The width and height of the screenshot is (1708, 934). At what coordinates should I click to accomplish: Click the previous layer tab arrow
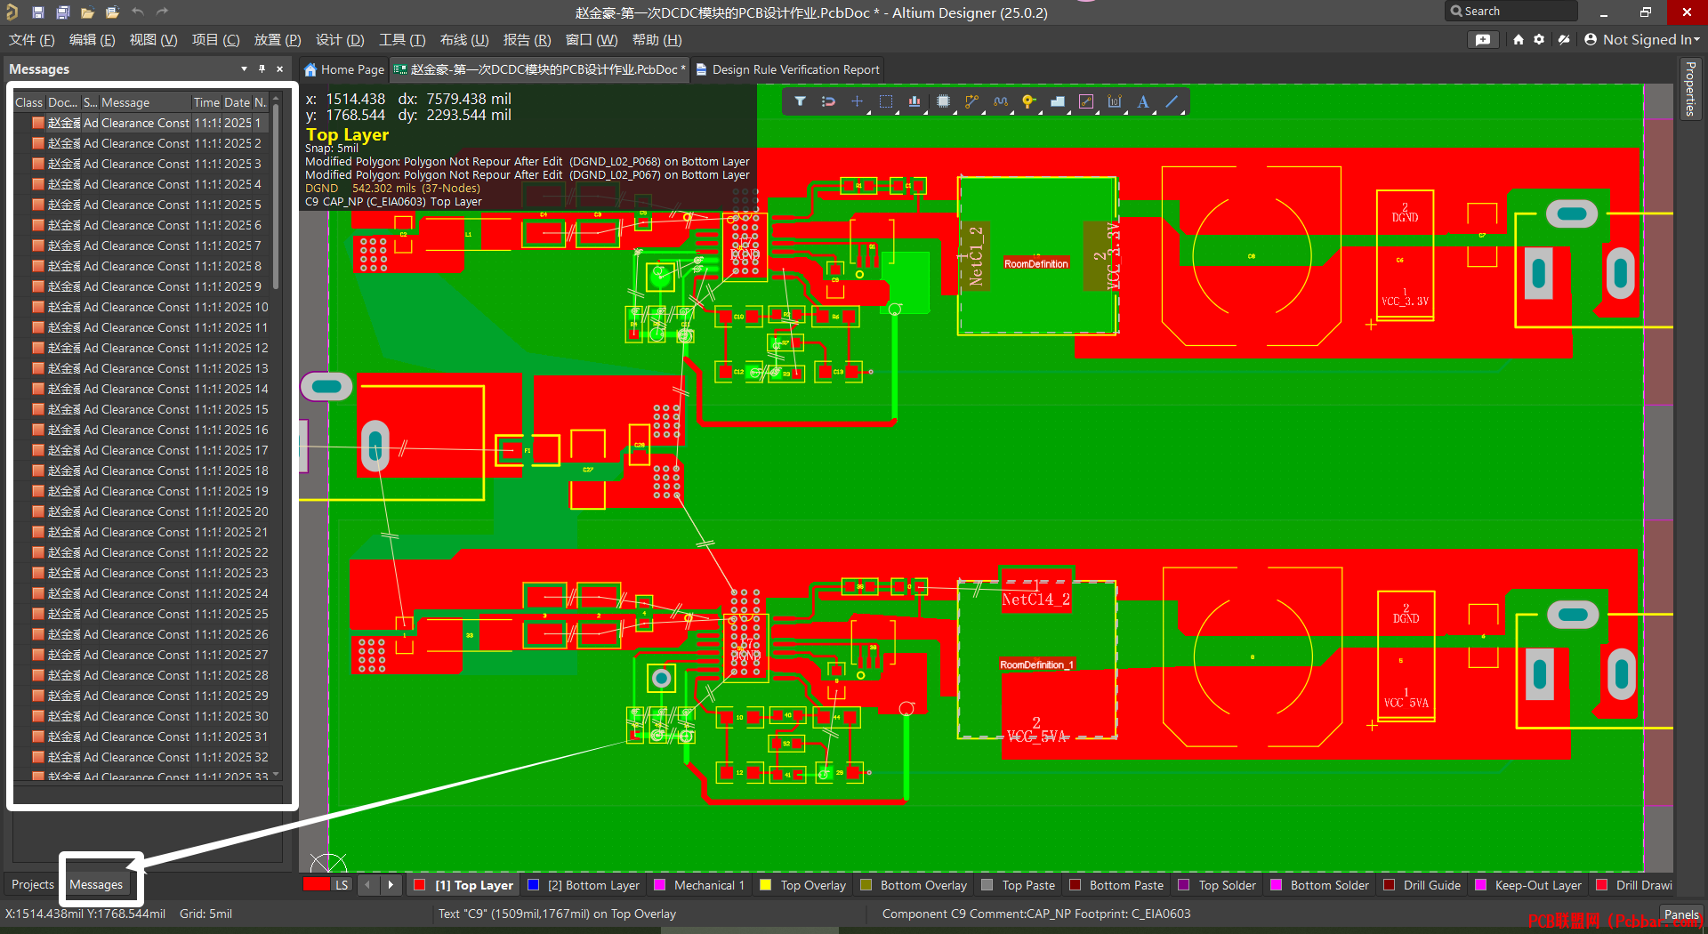click(x=367, y=885)
